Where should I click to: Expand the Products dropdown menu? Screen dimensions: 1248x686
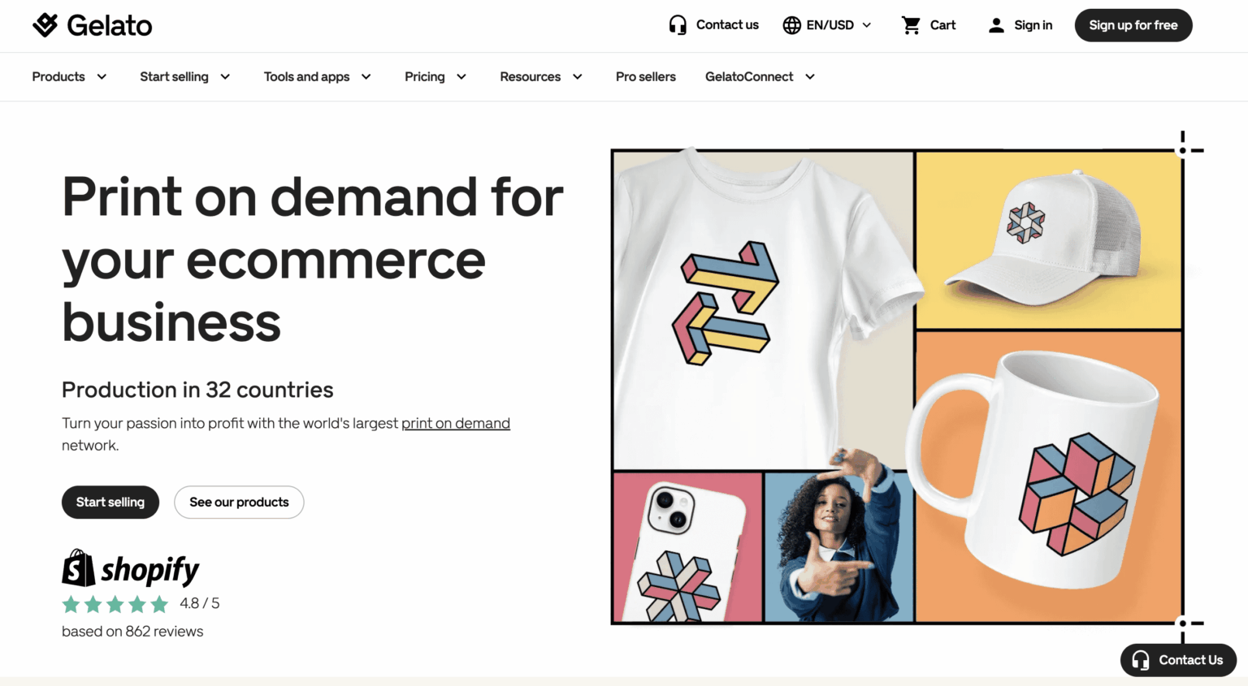point(69,76)
